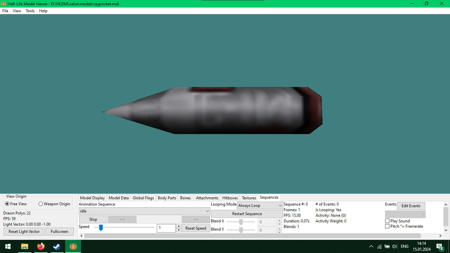Select the Weapon Origin radio button
Screen dimensions: 450x253
tap(41, 204)
